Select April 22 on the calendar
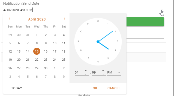Viewport: 174px width, 96px height. click(x=37, y=60)
